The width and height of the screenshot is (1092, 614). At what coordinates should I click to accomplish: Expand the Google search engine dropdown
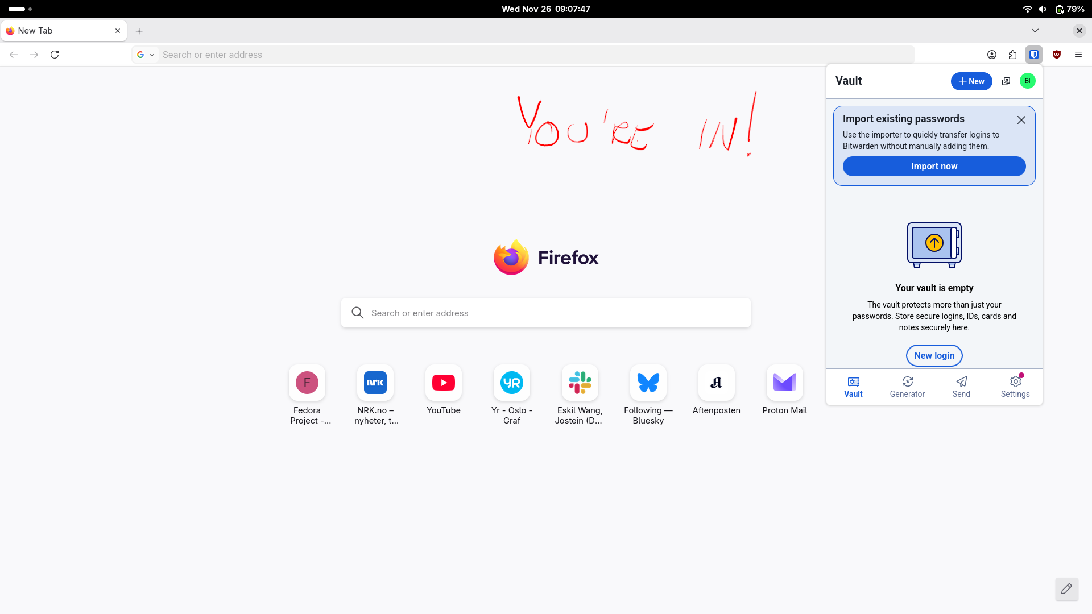click(146, 55)
